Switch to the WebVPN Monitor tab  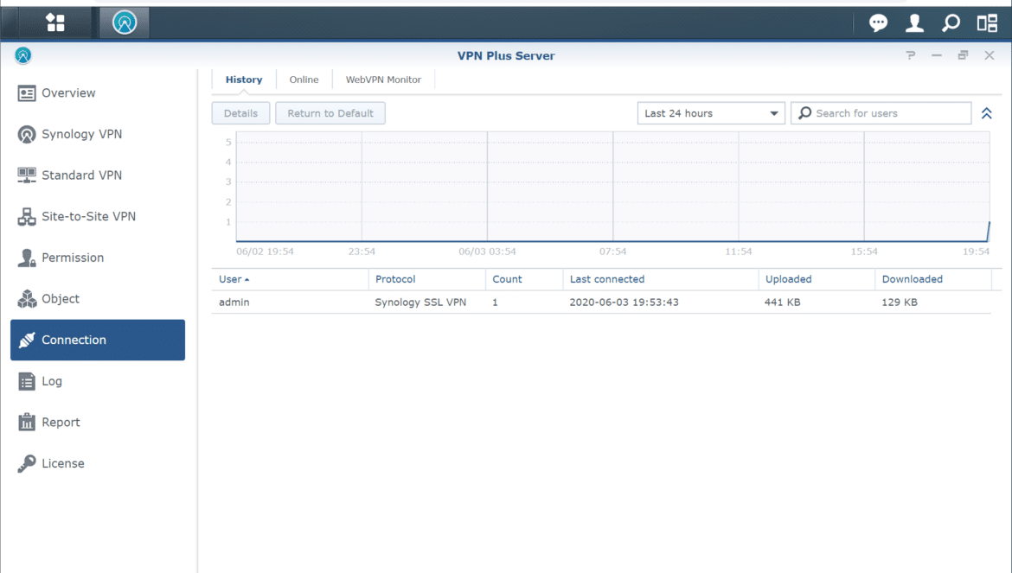click(x=383, y=80)
